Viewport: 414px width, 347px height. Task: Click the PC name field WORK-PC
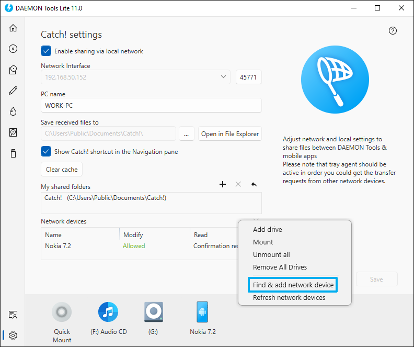[x=151, y=105]
